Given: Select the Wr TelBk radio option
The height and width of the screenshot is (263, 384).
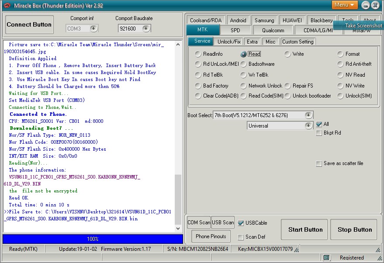Looking at the screenshot, I should pyautogui.click(x=254, y=75).
